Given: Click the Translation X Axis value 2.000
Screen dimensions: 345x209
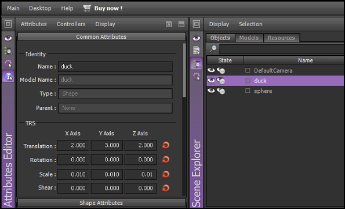Looking at the screenshot, I should pyautogui.click(x=73, y=145).
